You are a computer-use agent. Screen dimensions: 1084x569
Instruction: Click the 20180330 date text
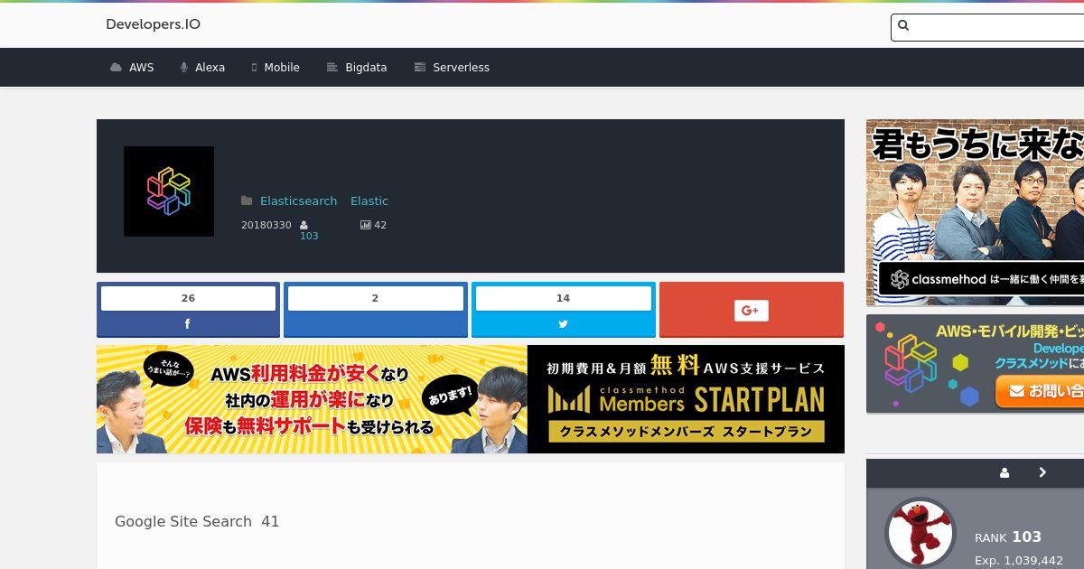[x=266, y=225]
